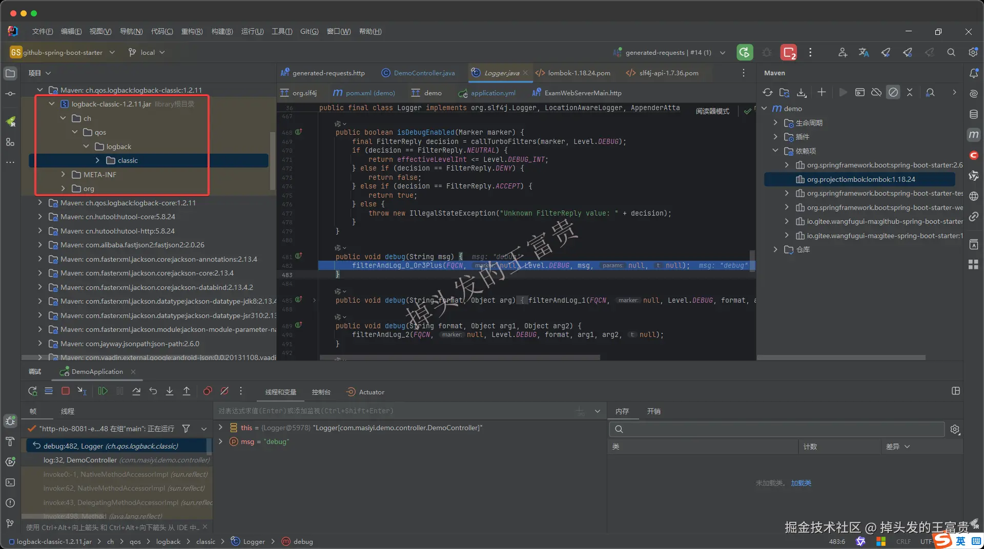Image resolution: width=984 pixels, height=549 pixels.
Task: Click 阅读器模式 reader mode label
Action: 712,111
